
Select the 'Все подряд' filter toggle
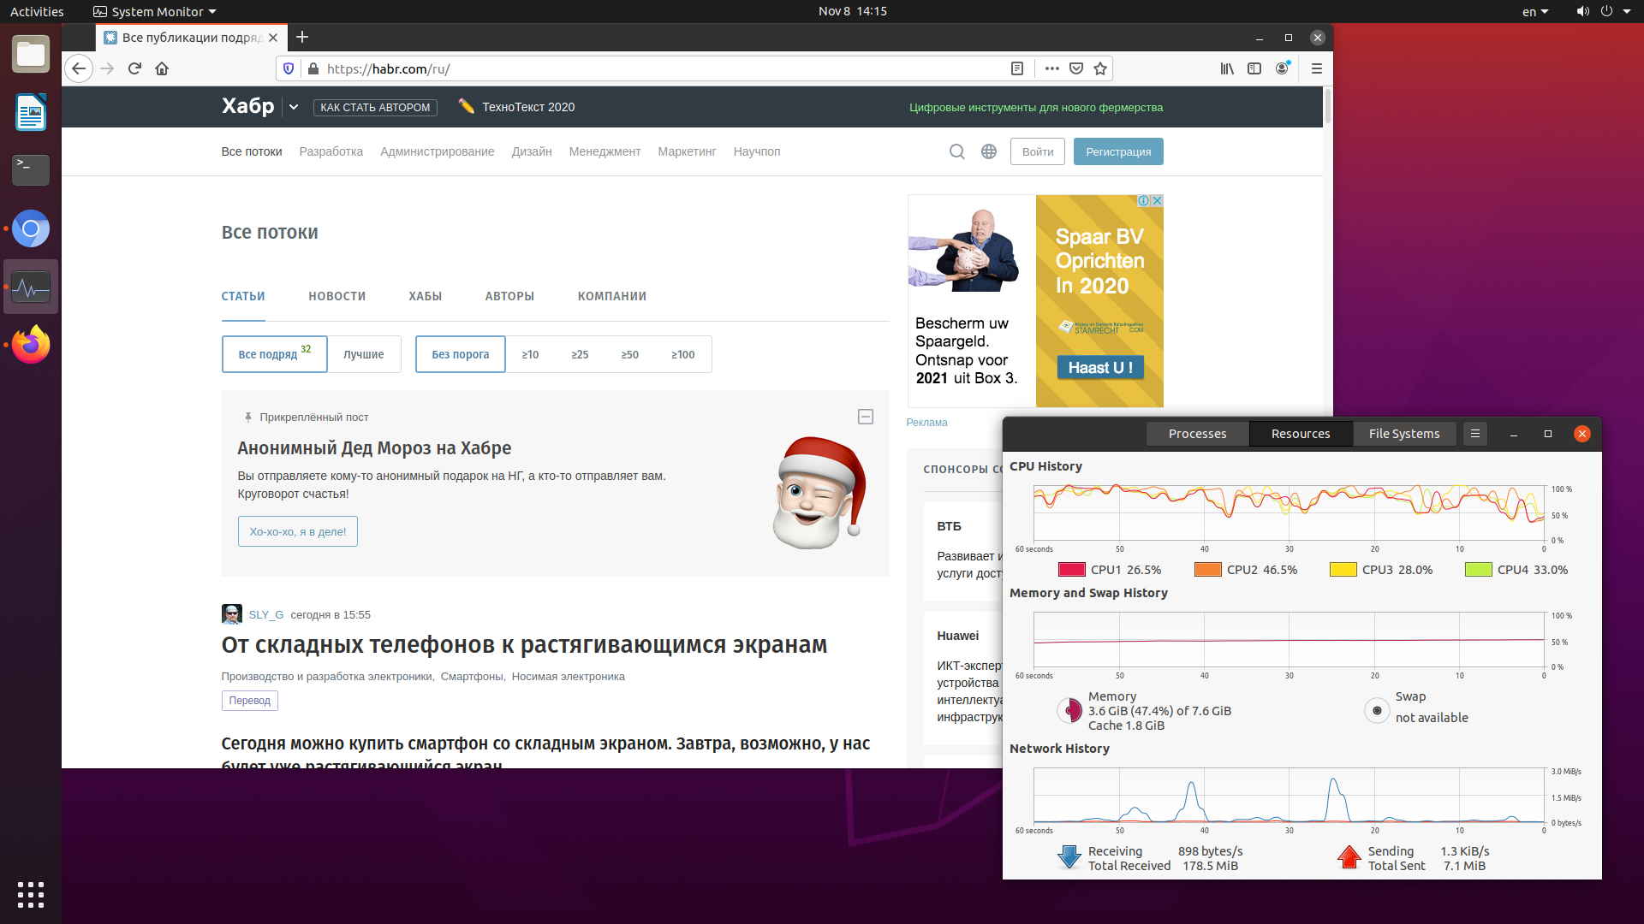coord(274,354)
